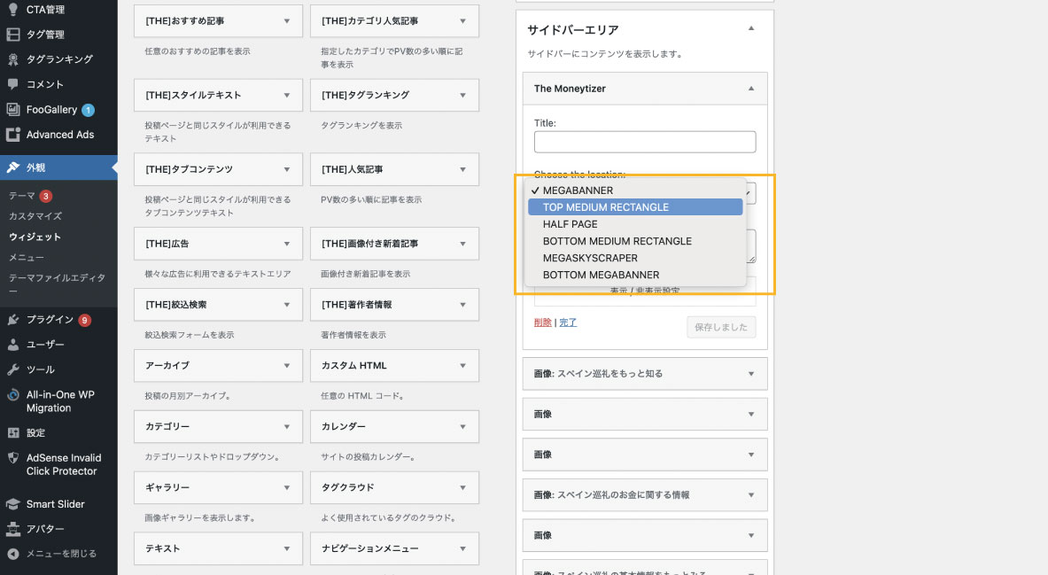Viewport: 1048px width, 575px height.
Task: Choose BOTTOM MEDIUM RECTANGLE option
Action: (635, 241)
